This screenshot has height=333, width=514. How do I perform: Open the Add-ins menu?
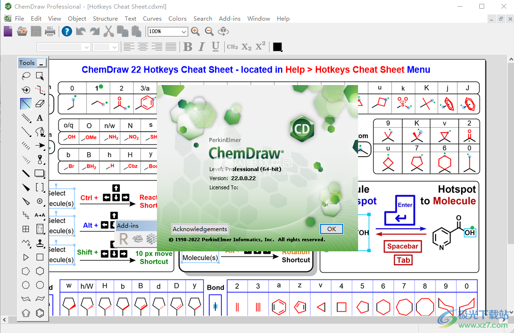point(230,19)
